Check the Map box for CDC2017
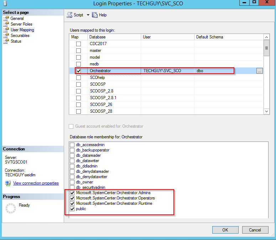 pyautogui.click(x=78, y=44)
